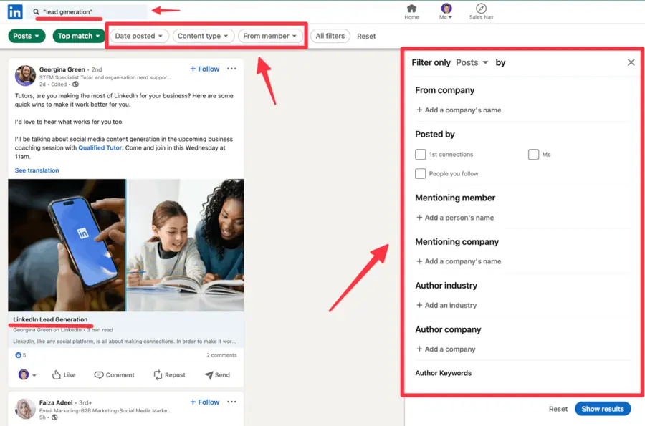Open the Sales Nav compass icon

pyautogui.click(x=482, y=9)
